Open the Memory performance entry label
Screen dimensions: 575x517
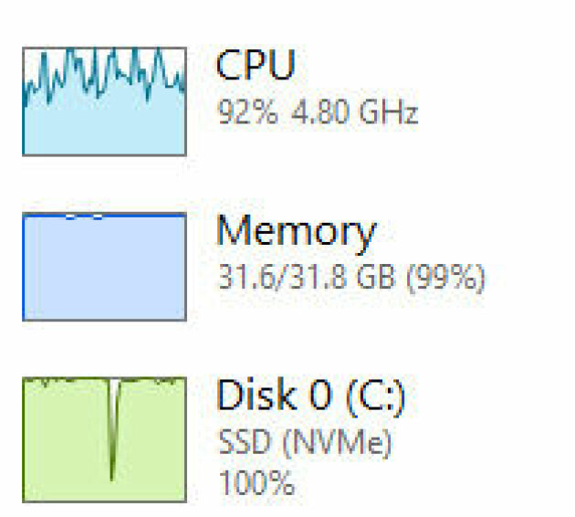[297, 233]
